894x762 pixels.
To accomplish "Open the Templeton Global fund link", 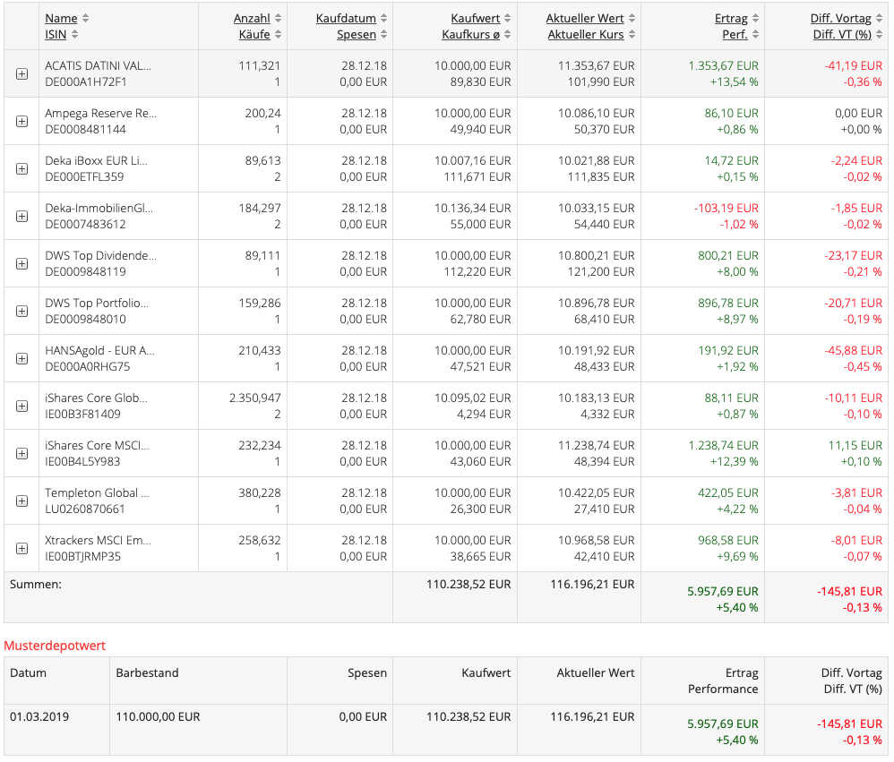I will [98, 492].
